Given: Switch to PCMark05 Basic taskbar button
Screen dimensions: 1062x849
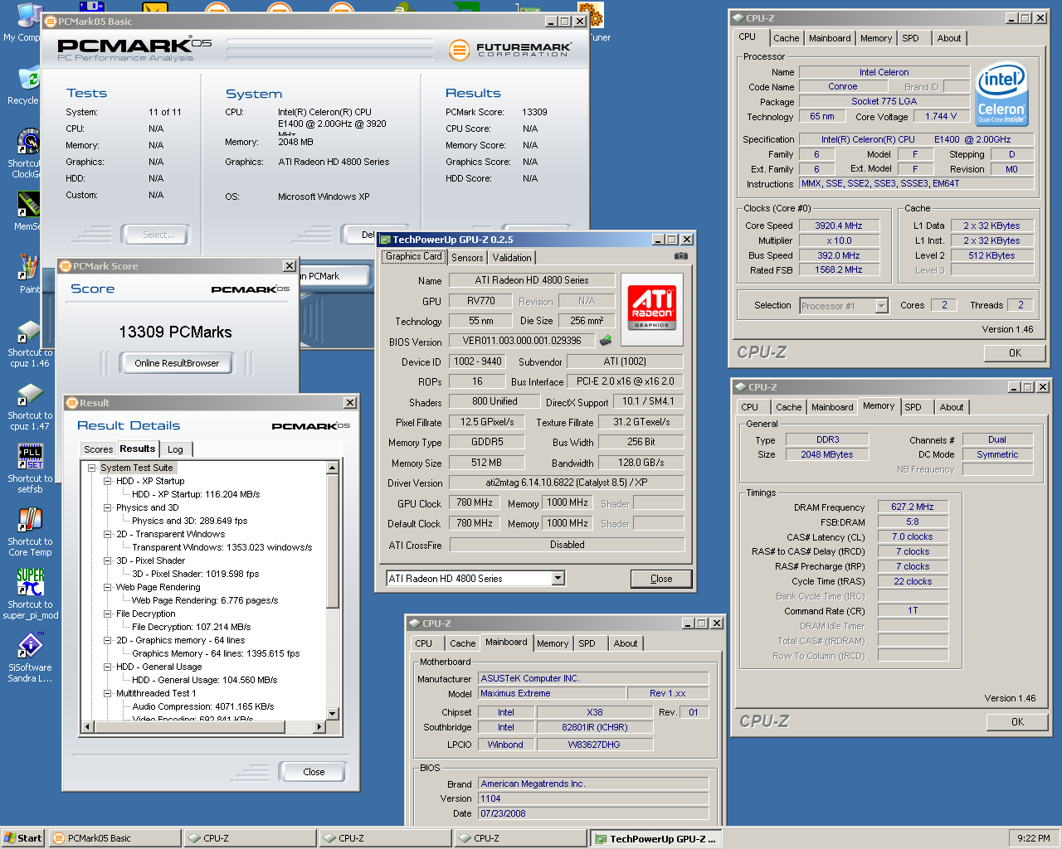Looking at the screenshot, I should pyautogui.click(x=114, y=838).
